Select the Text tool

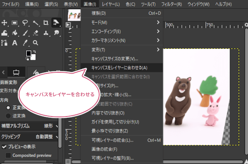click(15, 43)
